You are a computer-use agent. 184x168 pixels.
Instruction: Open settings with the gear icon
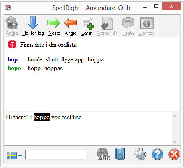(x=140, y=154)
